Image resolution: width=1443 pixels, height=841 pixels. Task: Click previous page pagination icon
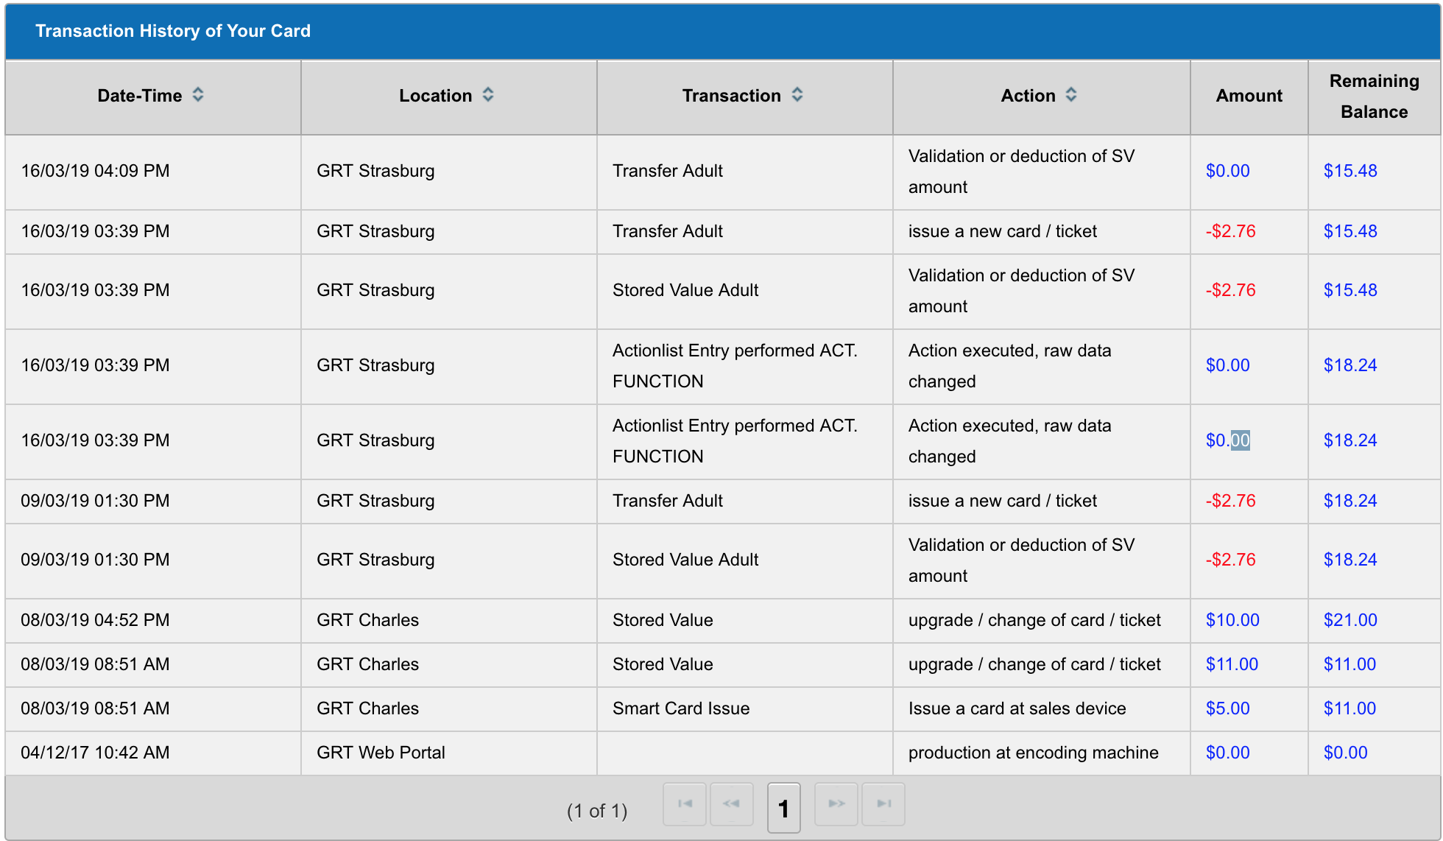click(731, 804)
